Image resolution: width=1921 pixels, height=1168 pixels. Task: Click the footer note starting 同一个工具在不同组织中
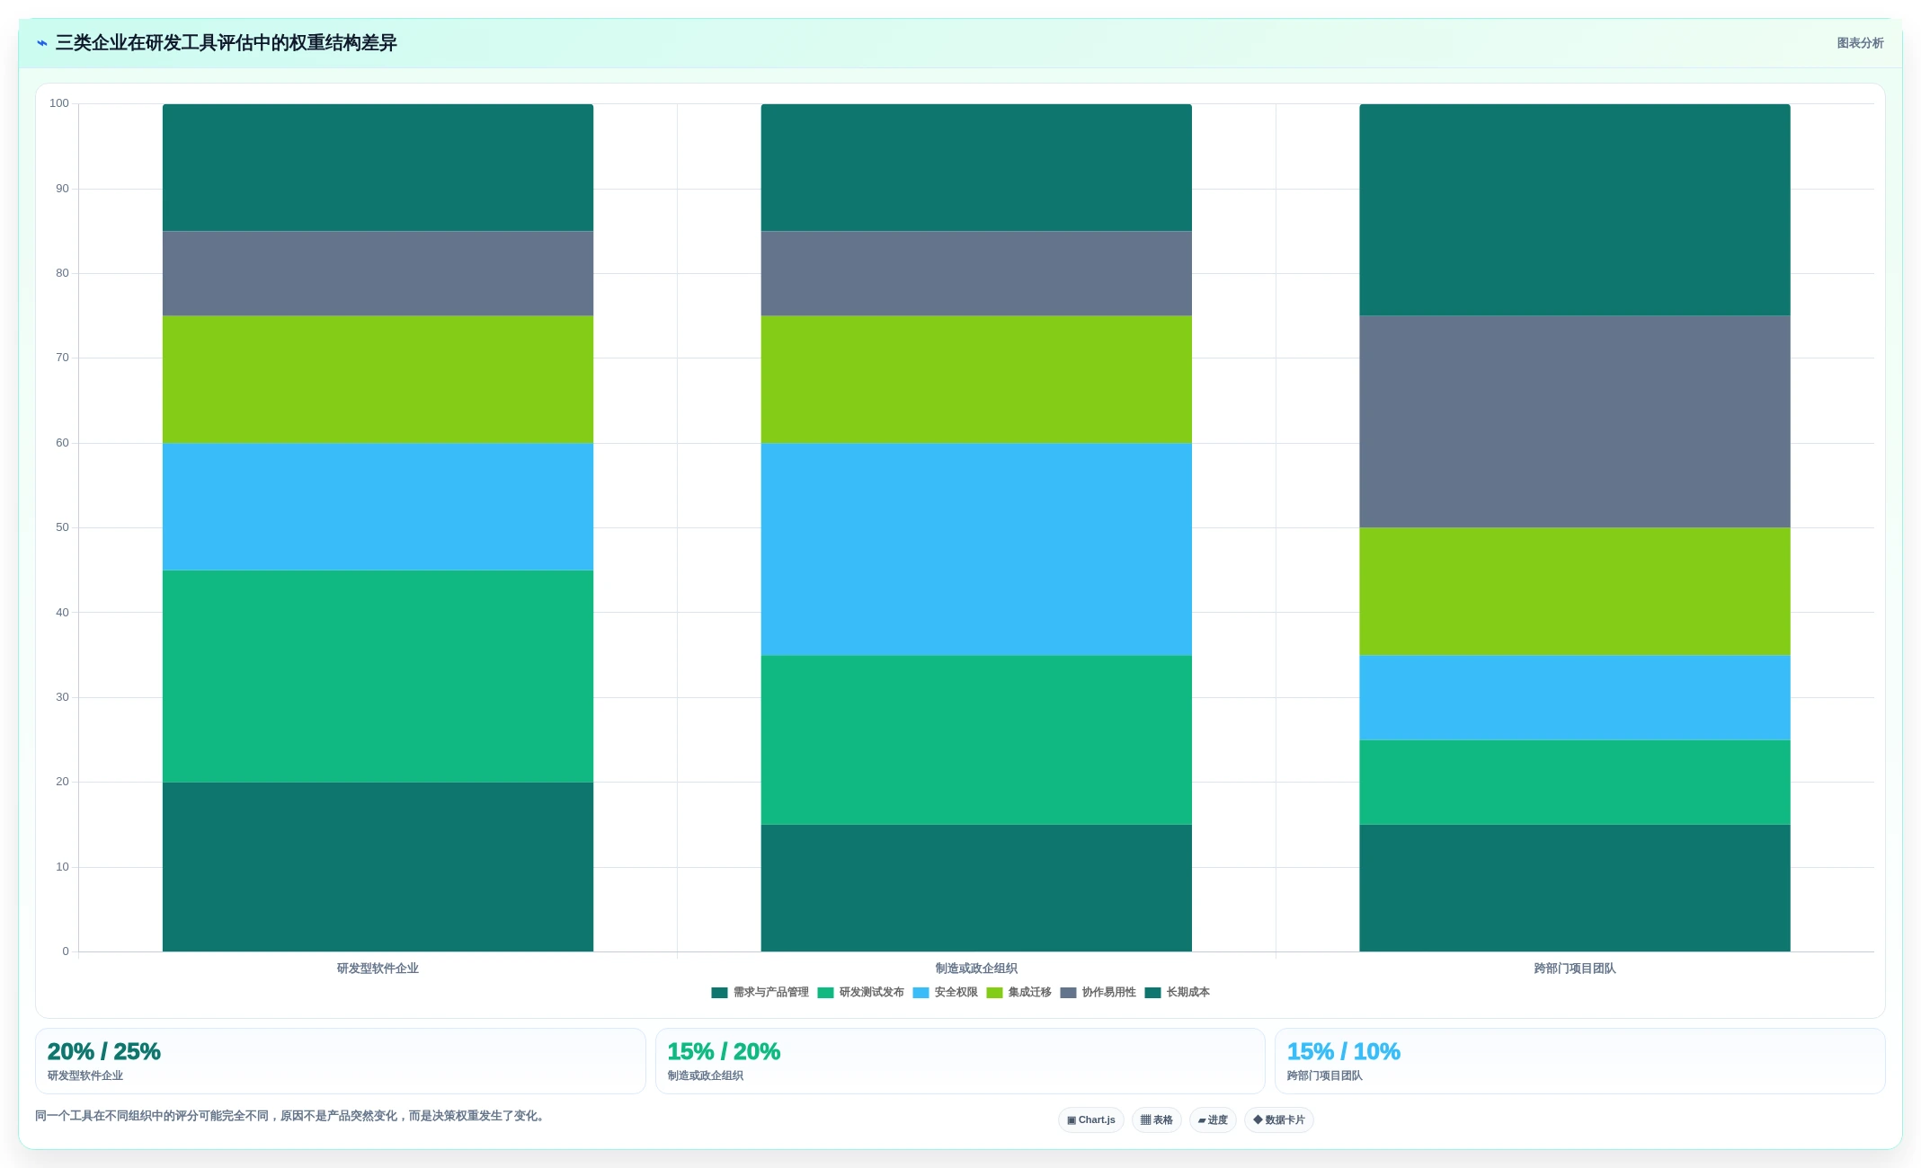tap(289, 1116)
